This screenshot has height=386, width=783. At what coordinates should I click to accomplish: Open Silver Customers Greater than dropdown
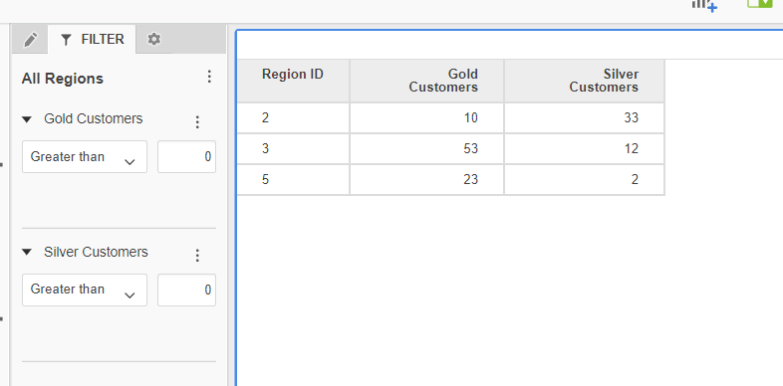(85, 289)
